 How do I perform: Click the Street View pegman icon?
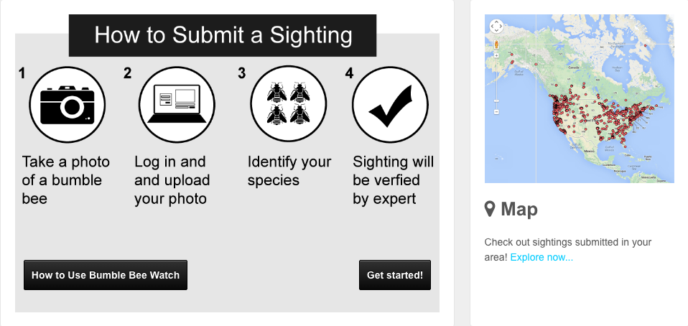point(497,45)
